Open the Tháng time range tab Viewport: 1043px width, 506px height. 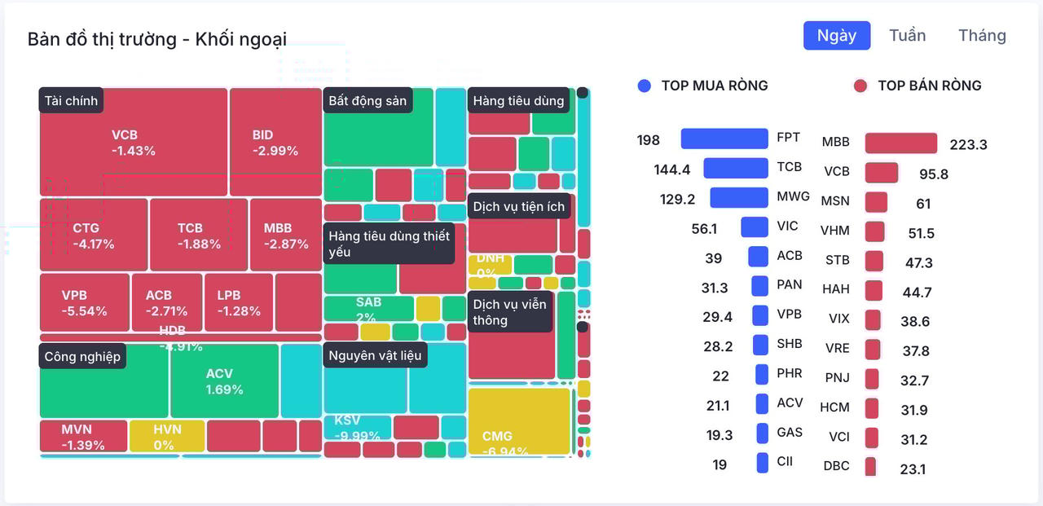tap(982, 36)
